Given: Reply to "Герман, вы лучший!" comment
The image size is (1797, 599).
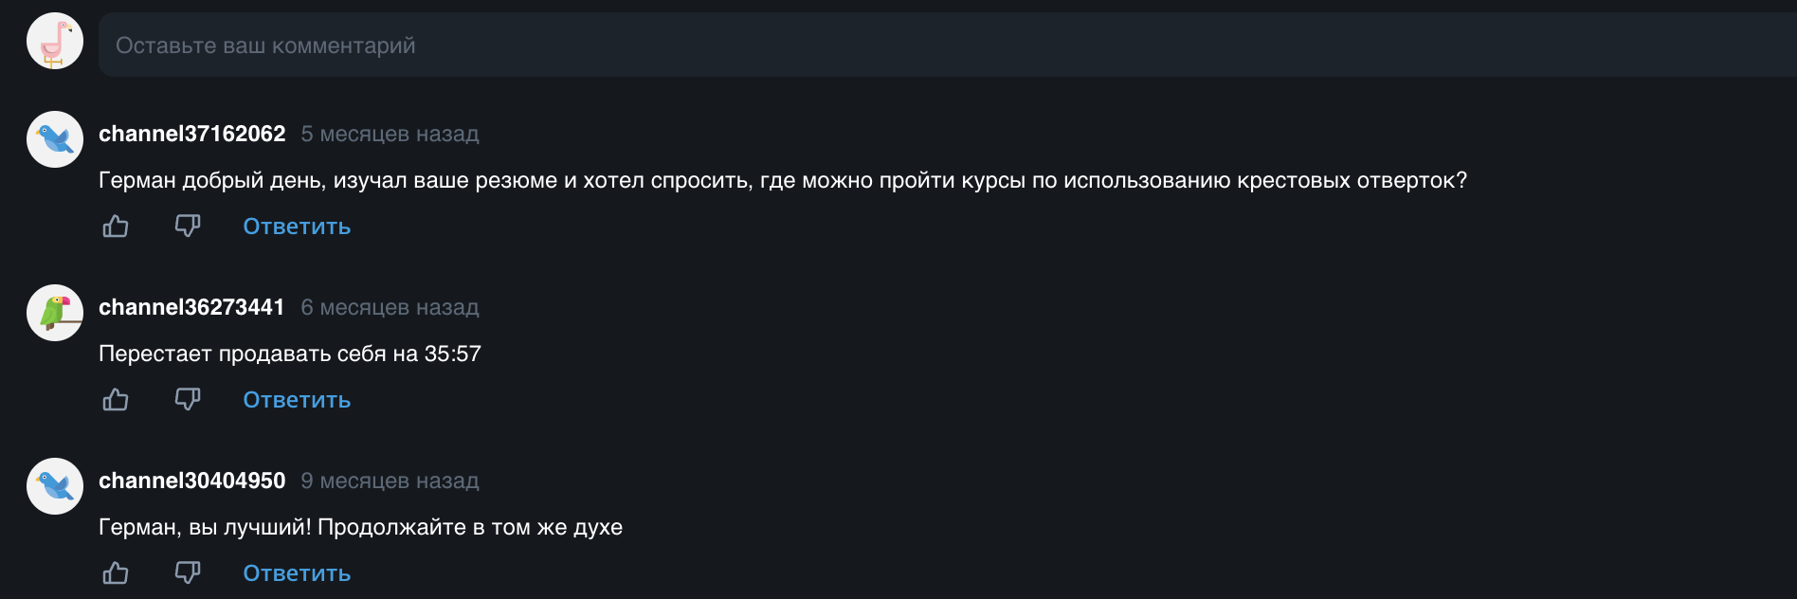Looking at the screenshot, I should point(297,573).
